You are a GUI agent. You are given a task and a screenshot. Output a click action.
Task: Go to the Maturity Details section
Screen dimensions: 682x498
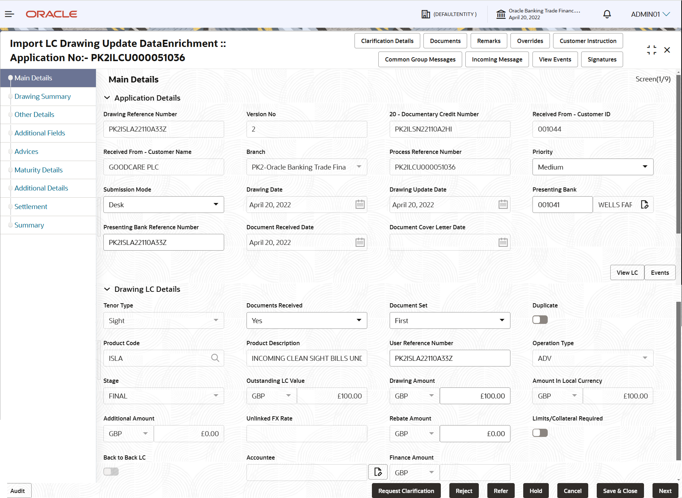click(38, 170)
